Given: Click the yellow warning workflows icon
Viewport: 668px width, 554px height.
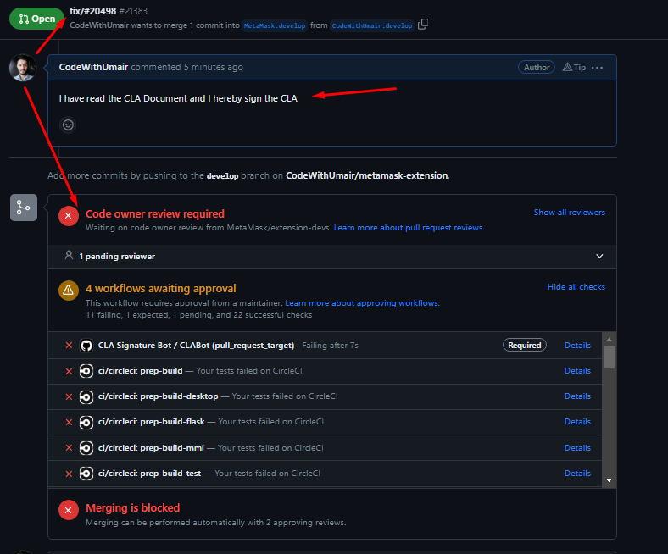Looking at the screenshot, I should point(68,291).
